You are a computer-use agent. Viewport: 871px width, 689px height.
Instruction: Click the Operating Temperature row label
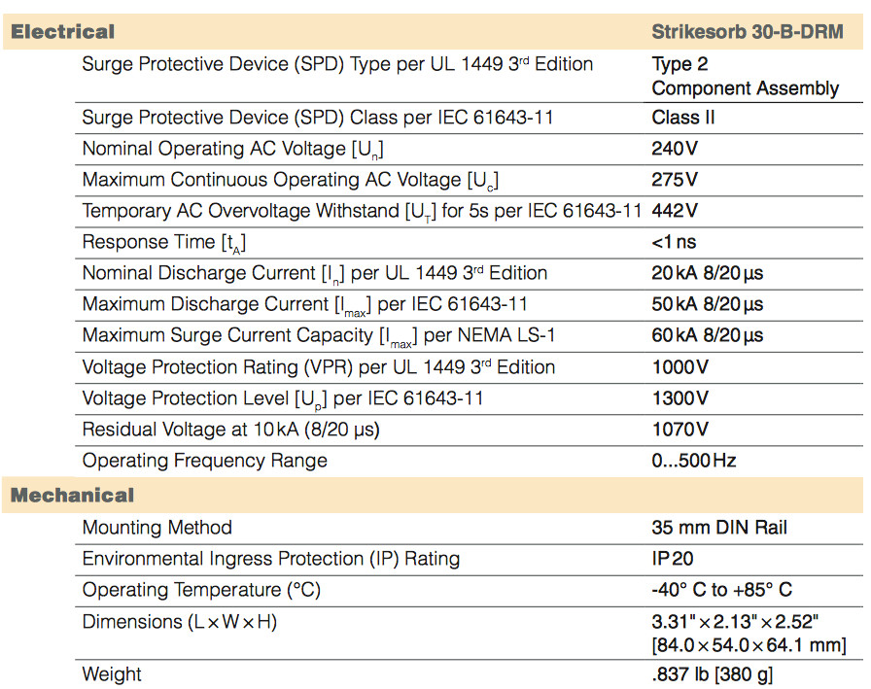[201, 591]
